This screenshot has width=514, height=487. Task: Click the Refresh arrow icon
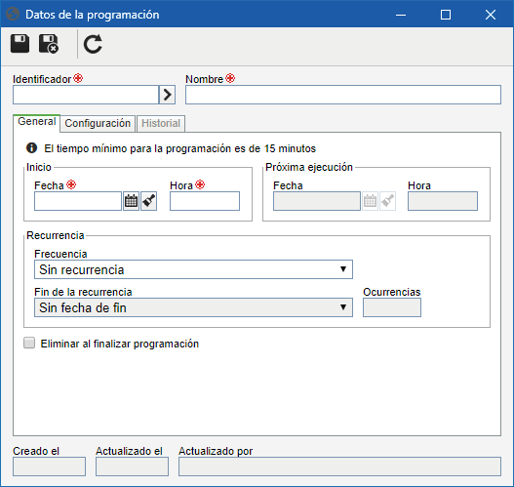[93, 44]
